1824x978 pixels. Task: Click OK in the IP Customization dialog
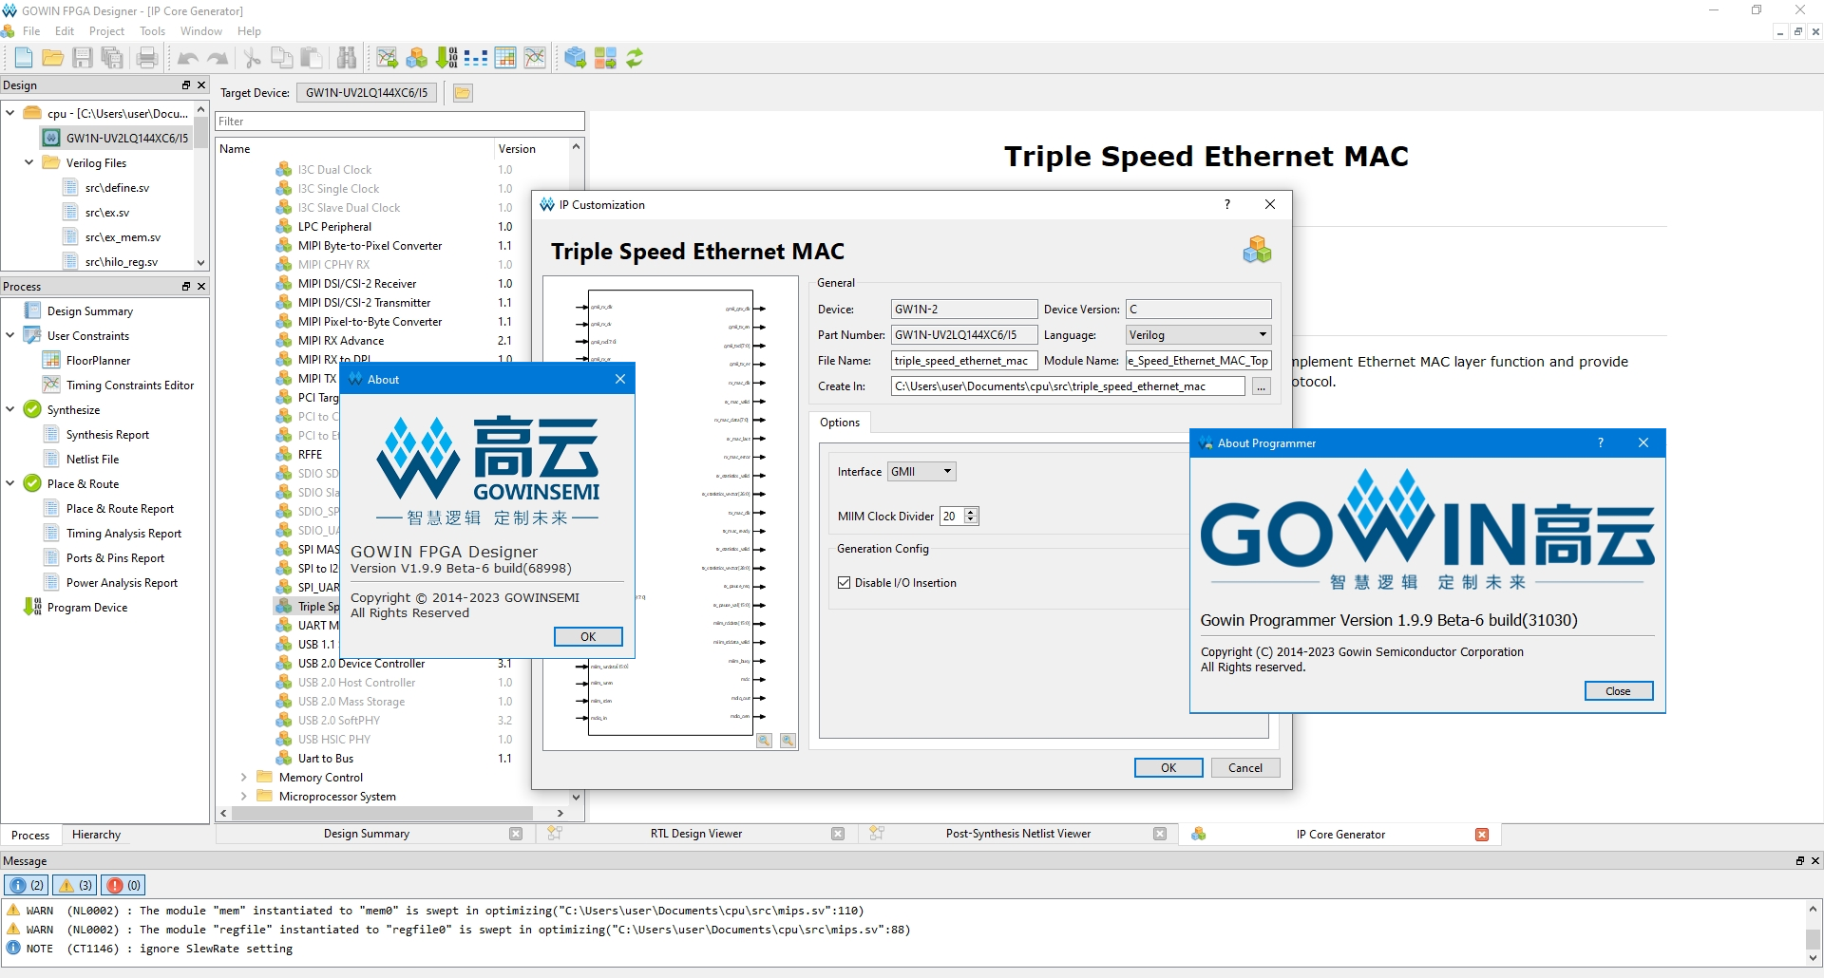point(1168,768)
